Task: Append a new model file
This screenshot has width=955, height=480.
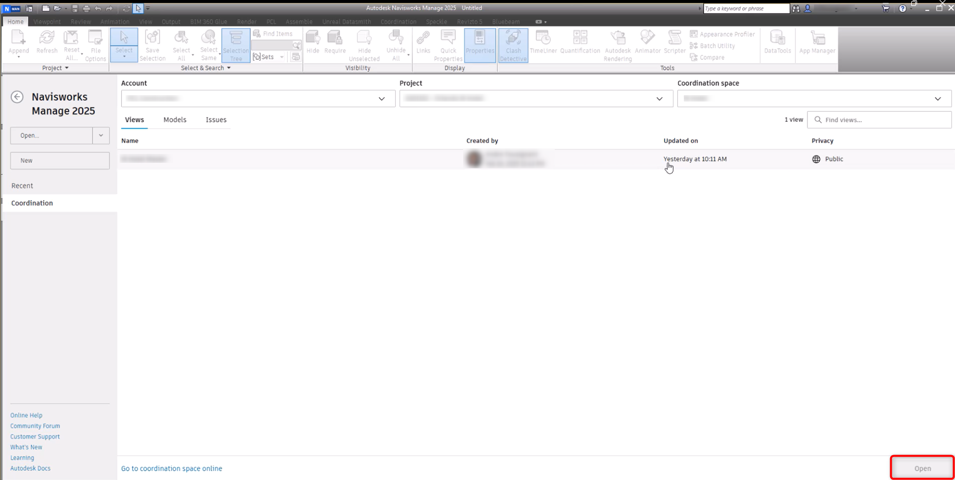Action: (x=18, y=45)
